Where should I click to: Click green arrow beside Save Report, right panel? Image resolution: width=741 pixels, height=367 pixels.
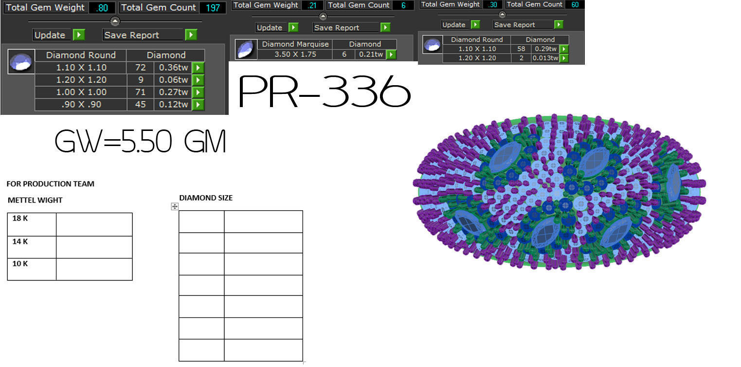559,24
